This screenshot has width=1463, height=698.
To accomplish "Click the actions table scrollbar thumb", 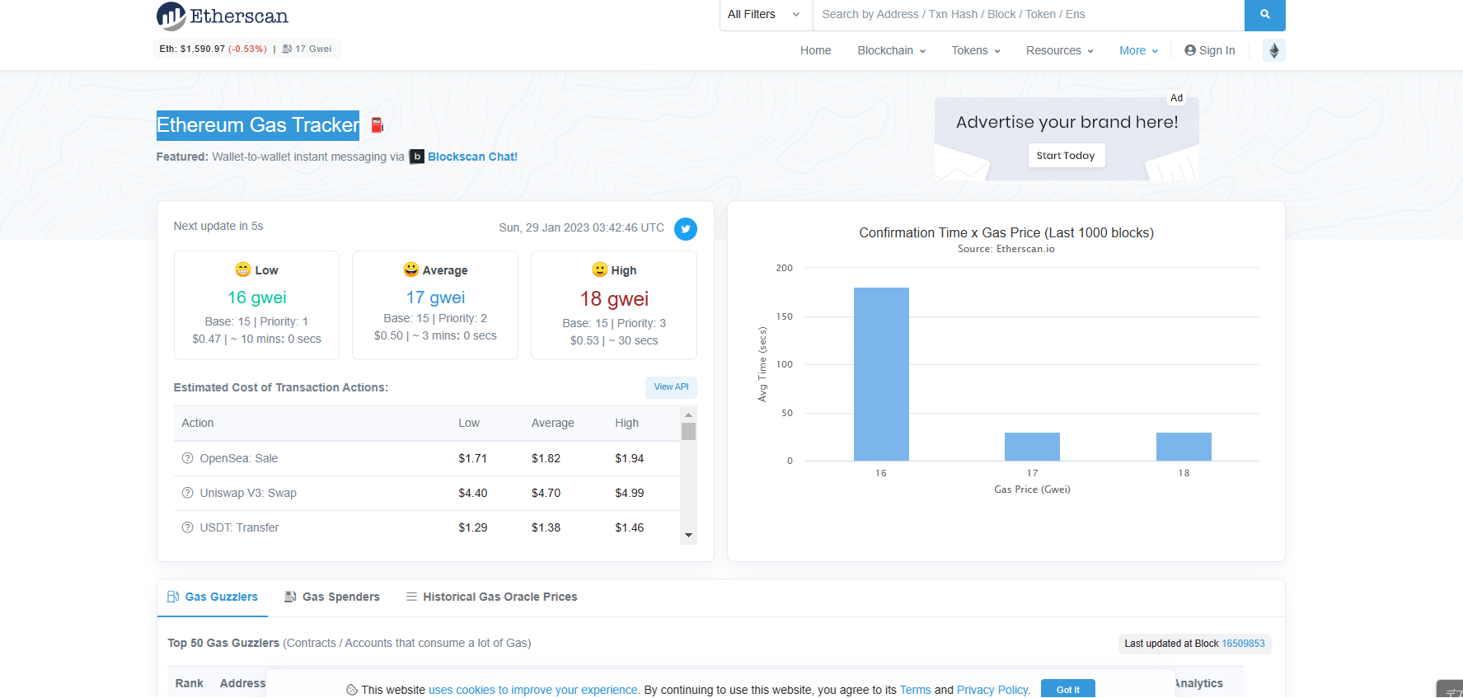I will tap(688, 431).
